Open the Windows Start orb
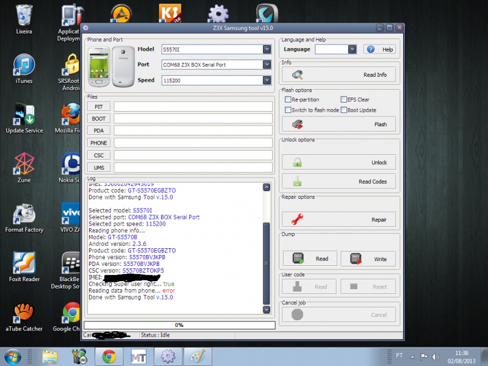This screenshot has width=488, height=366. pos(13,356)
